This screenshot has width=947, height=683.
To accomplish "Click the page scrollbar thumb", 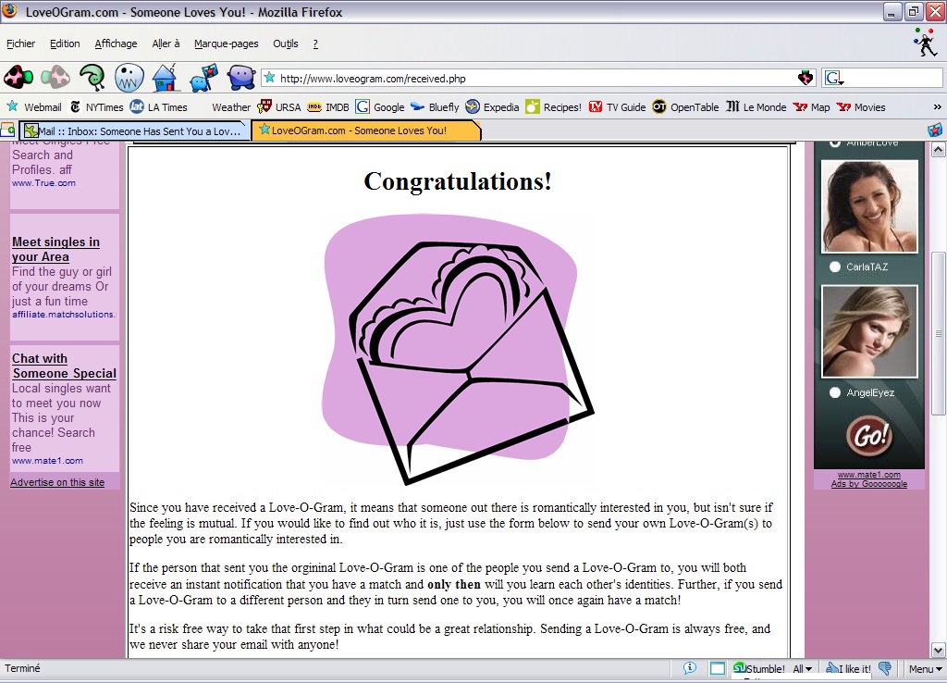I will tap(938, 333).
